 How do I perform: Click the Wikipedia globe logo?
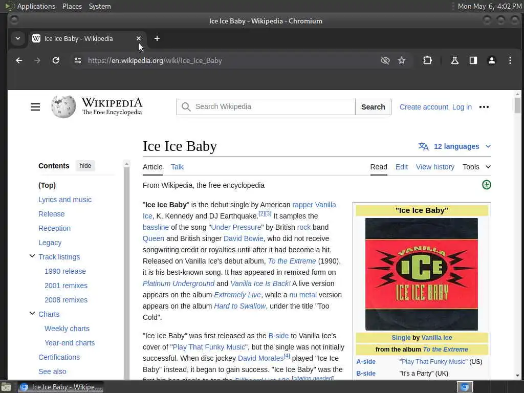point(63,106)
